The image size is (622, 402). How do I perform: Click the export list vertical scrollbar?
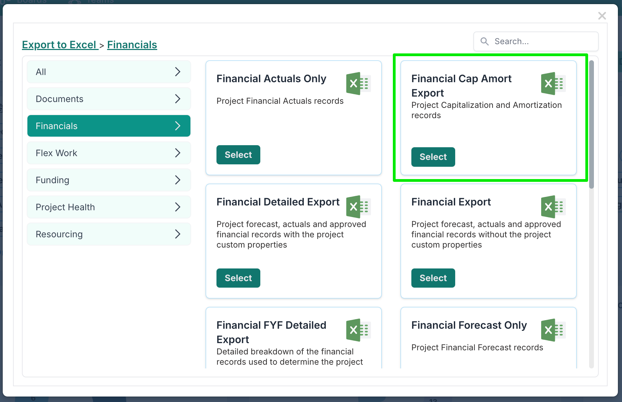592,125
